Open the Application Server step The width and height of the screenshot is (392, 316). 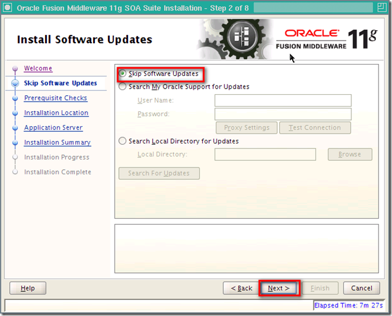pos(53,128)
